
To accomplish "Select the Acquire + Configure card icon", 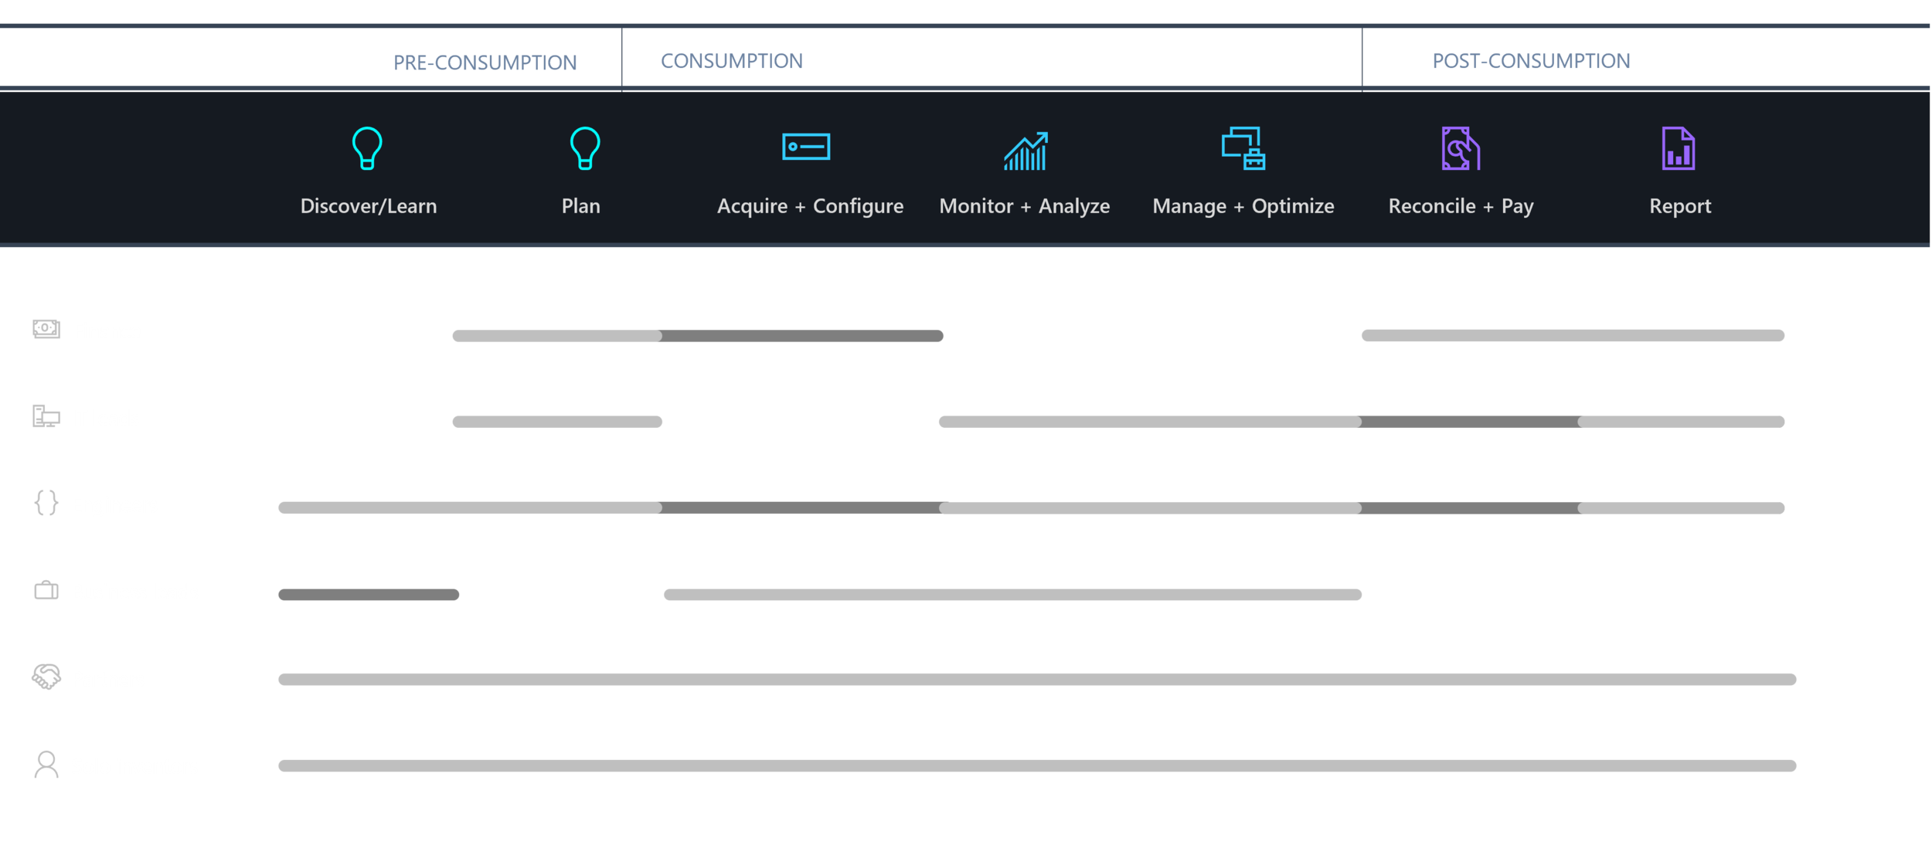I will [x=805, y=147].
